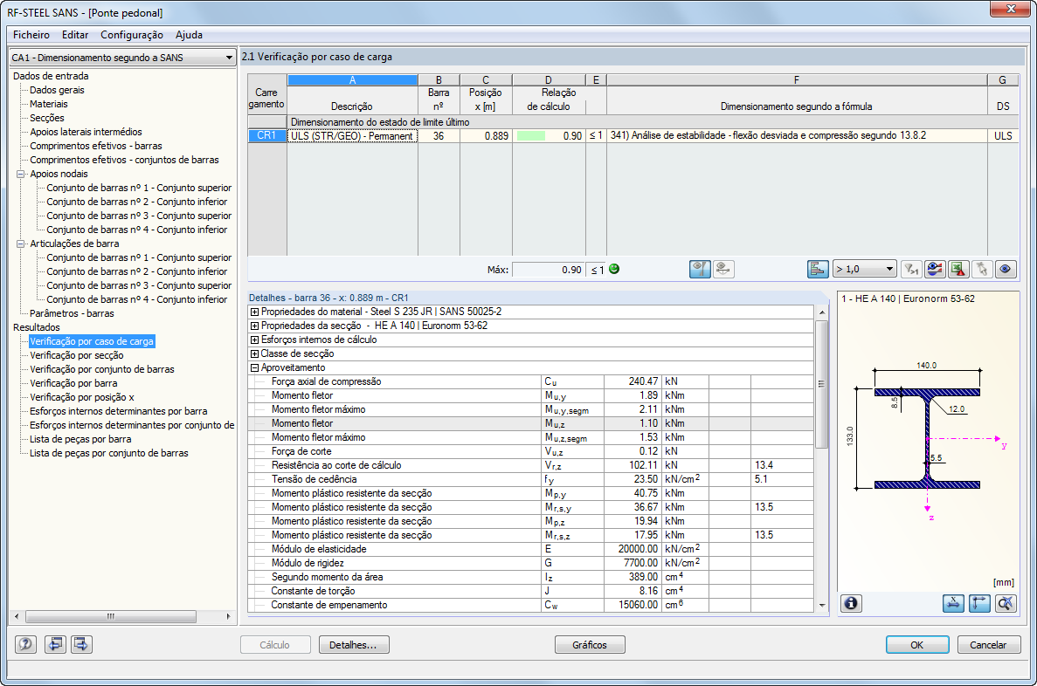Open the Ficheiro menu
The image size is (1037, 686).
[31, 35]
